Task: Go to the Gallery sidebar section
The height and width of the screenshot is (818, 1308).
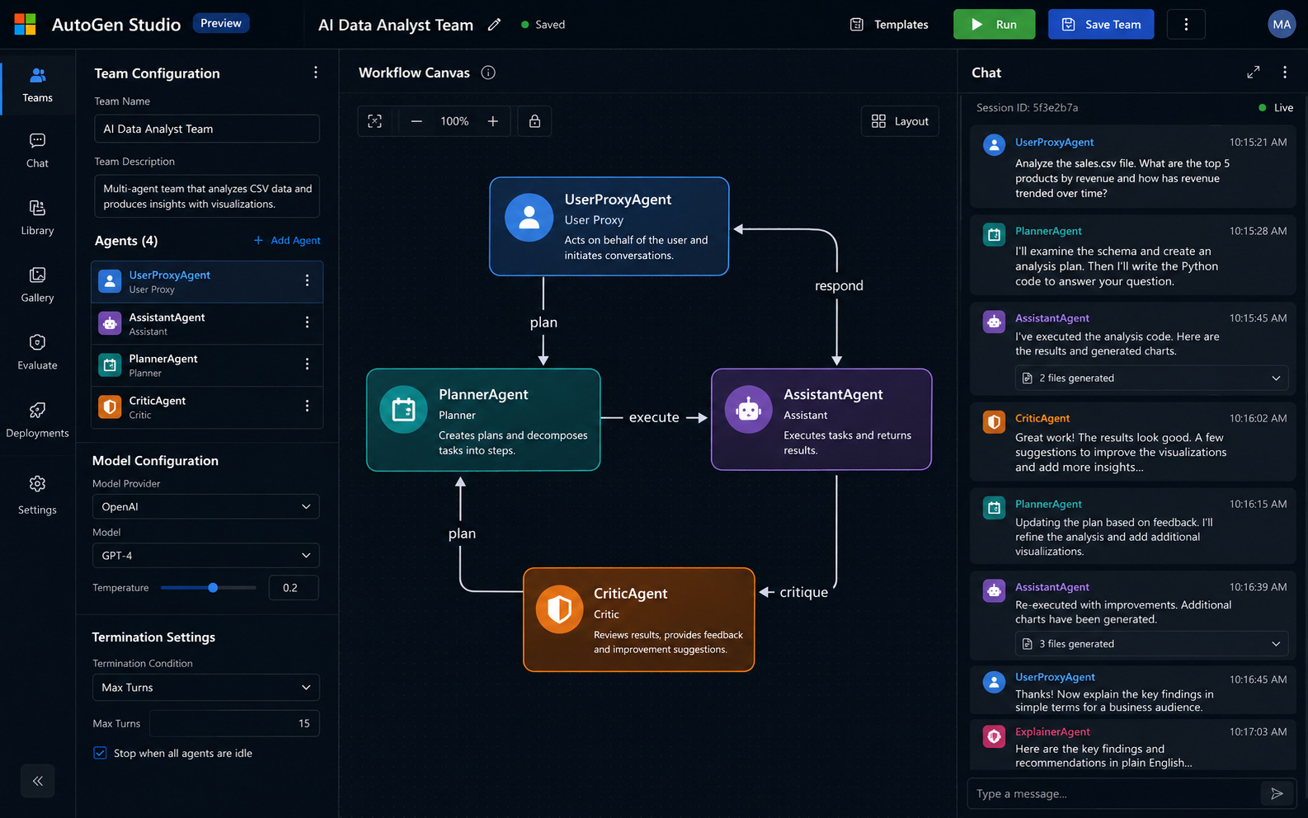Action: tap(37, 285)
